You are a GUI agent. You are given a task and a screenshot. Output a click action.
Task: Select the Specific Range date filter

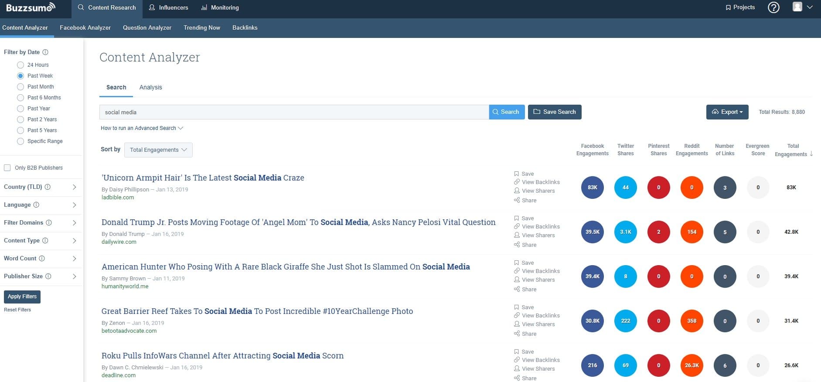pyautogui.click(x=20, y=141)
